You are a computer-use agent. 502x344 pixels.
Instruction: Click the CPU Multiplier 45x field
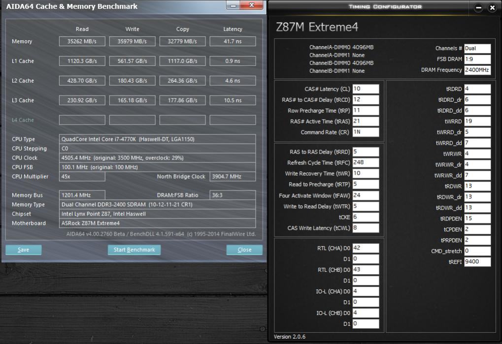tap(82, 177)
